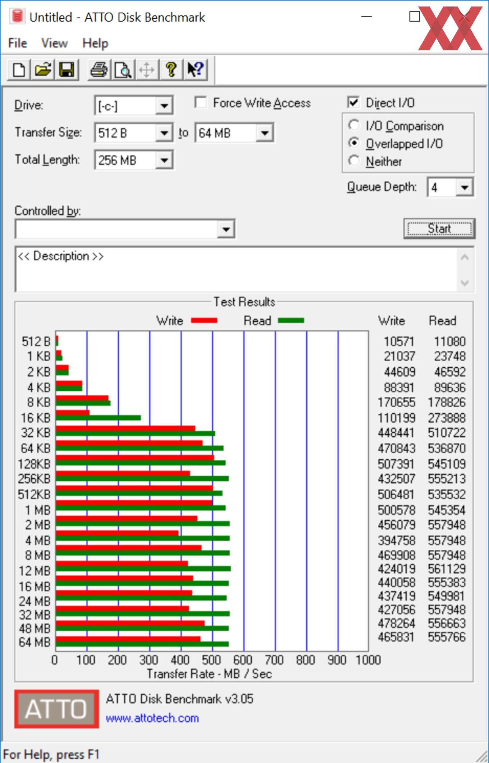
Task: Click the Start benchmark button
Action: click(x=439, y=229)
